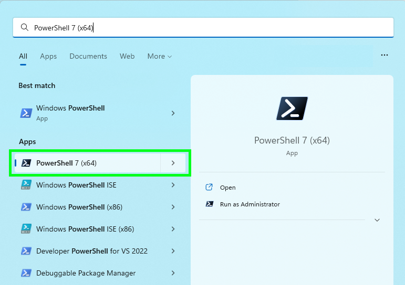Click the large PowerShell 7 preview icon
The width and height of the screenshot is (405, 285).
point(292,108)
